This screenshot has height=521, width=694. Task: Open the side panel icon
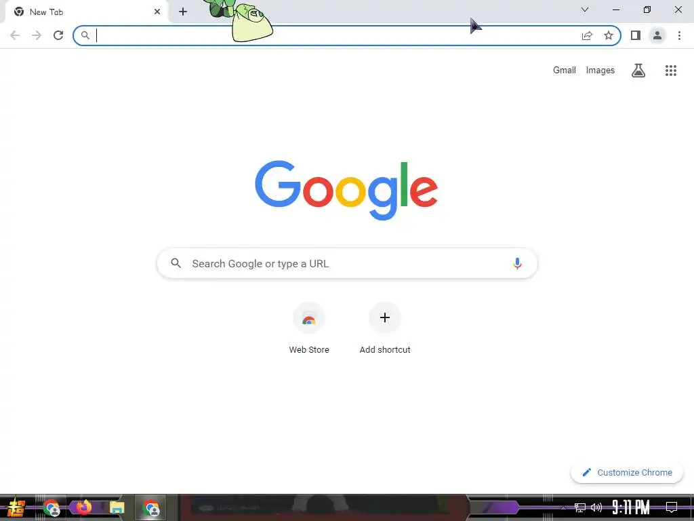click(x=636, y=35)
